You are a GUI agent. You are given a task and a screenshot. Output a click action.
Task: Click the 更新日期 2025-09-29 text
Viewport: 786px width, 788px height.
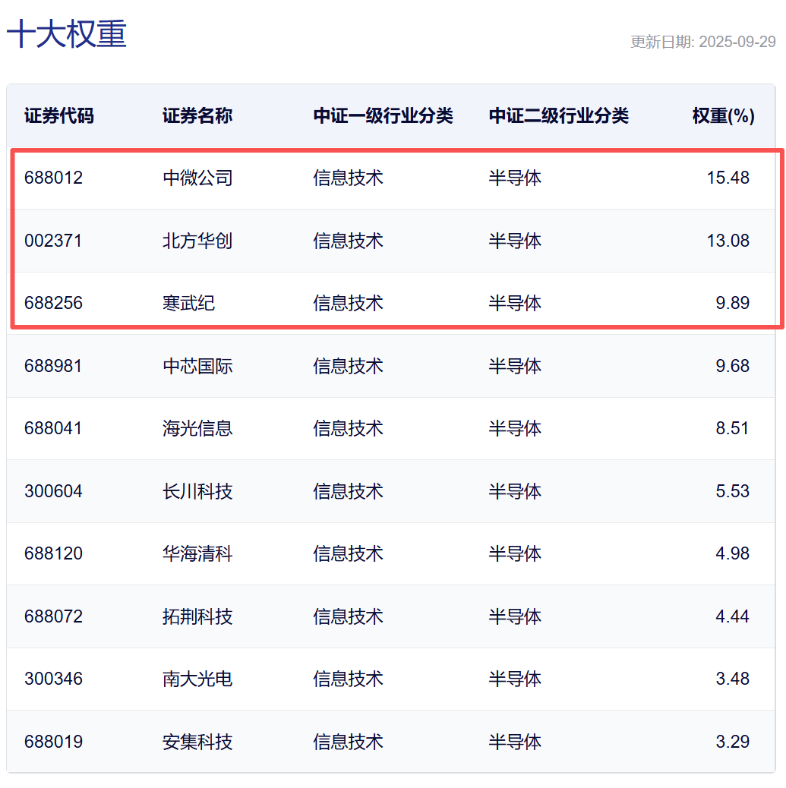[x=702, y=42]
